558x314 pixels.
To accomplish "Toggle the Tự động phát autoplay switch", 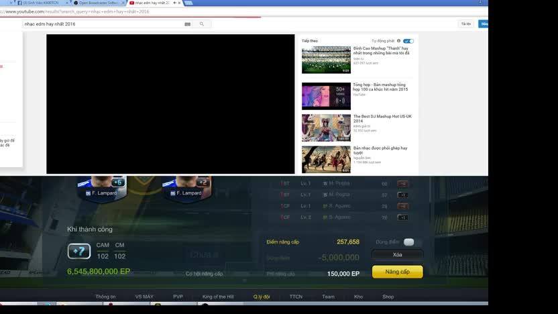I will pyautogui.click(x=408, y=41).
